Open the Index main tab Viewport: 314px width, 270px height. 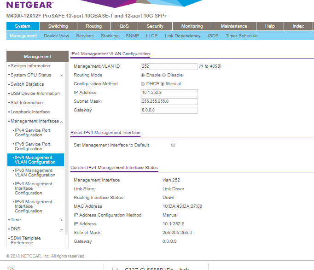point(298,26)
